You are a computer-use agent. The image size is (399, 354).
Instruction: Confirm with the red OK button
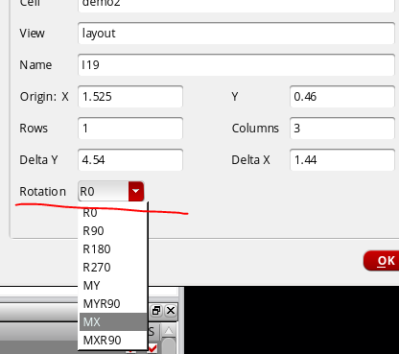pyautogui.click(x=382, y=261)
